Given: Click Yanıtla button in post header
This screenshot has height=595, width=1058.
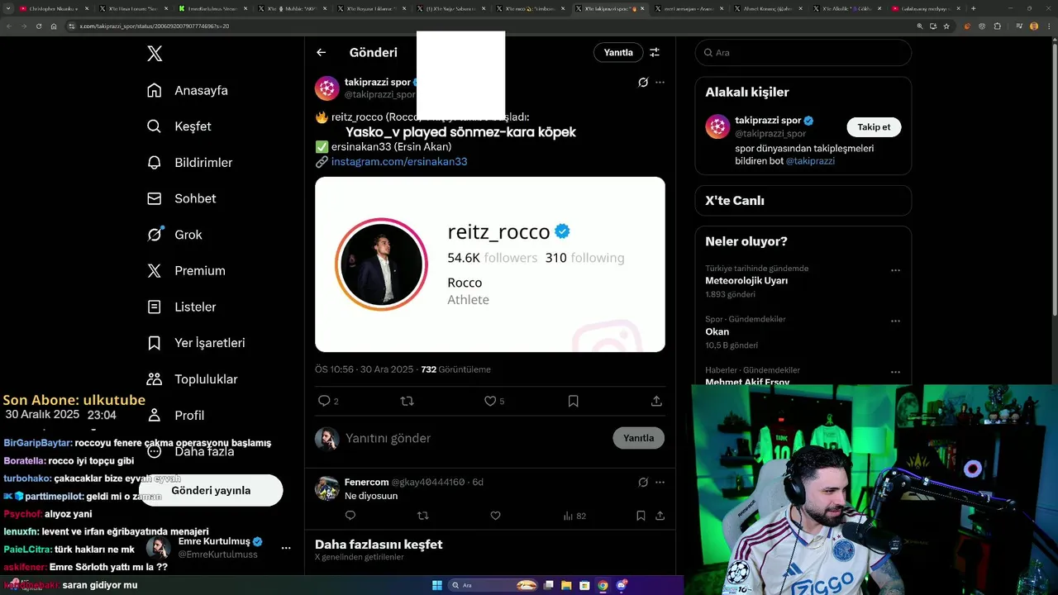Looking at the screenshot, I should click(x=618, y=52).
